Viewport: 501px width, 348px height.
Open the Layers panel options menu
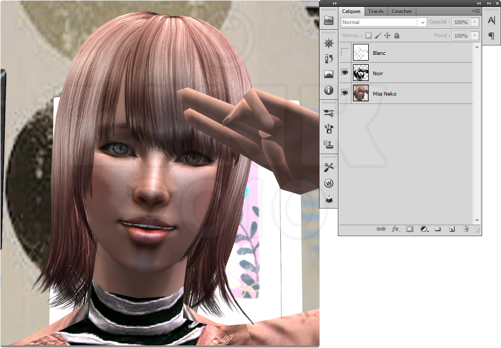pyautogui.click(x=475, y=11)
